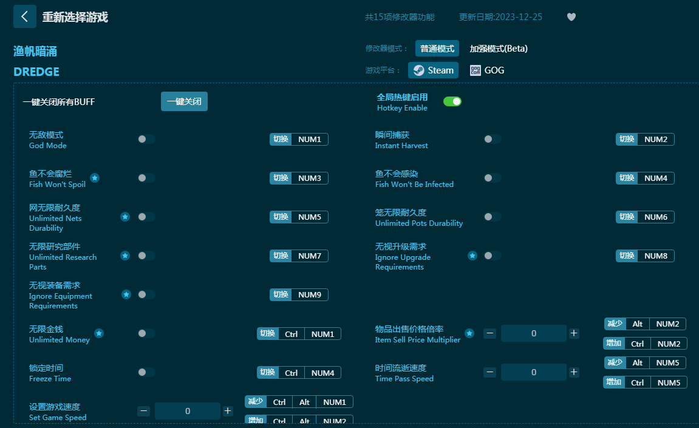The image size is (699, 428).
Task: Click the Time Pass Speed value field
Action: coord(533,372)
